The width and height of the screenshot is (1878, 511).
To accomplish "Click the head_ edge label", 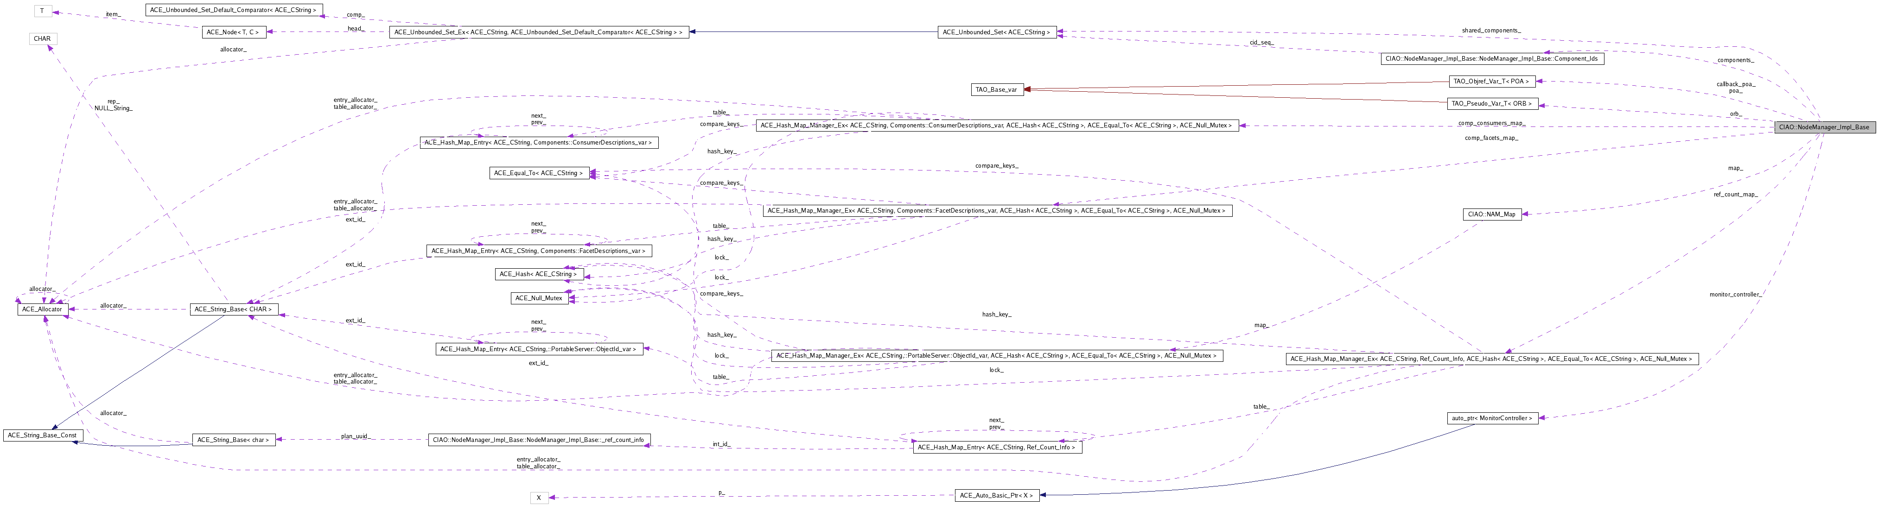I will pos(355,29).
